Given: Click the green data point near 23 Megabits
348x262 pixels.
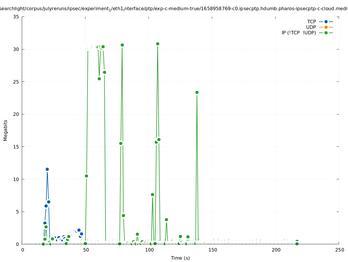Looking at the screenshot, I should coord(197,92).
